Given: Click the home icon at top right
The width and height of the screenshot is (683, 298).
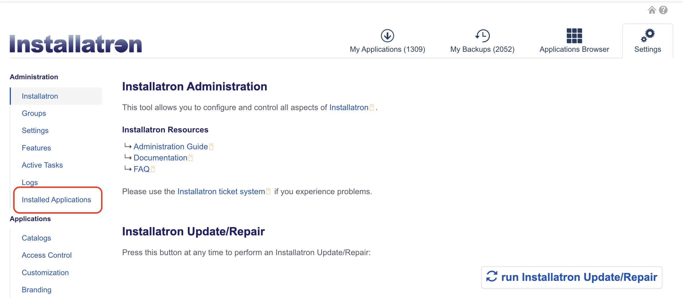Looking at the screenshot, I should 652,10.
